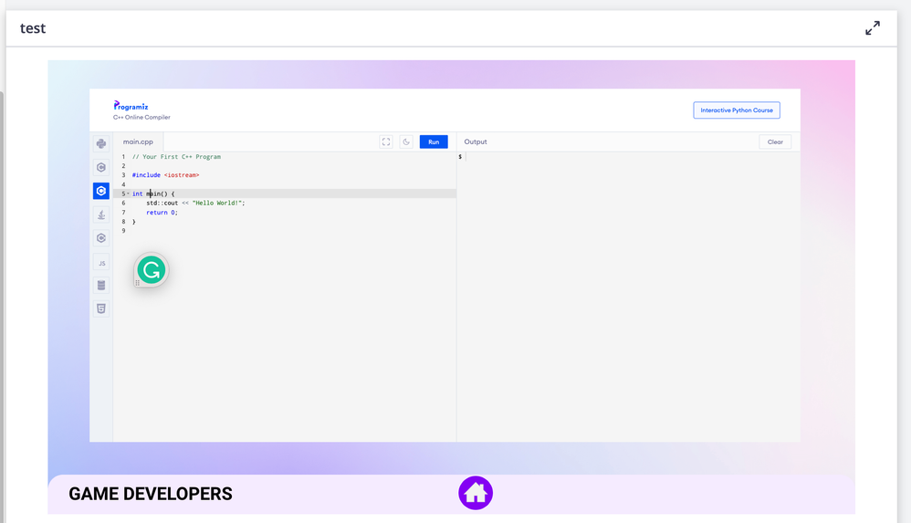Select the HTML5 icon in sidebar
Screen dimensions: 911x523
101,309
